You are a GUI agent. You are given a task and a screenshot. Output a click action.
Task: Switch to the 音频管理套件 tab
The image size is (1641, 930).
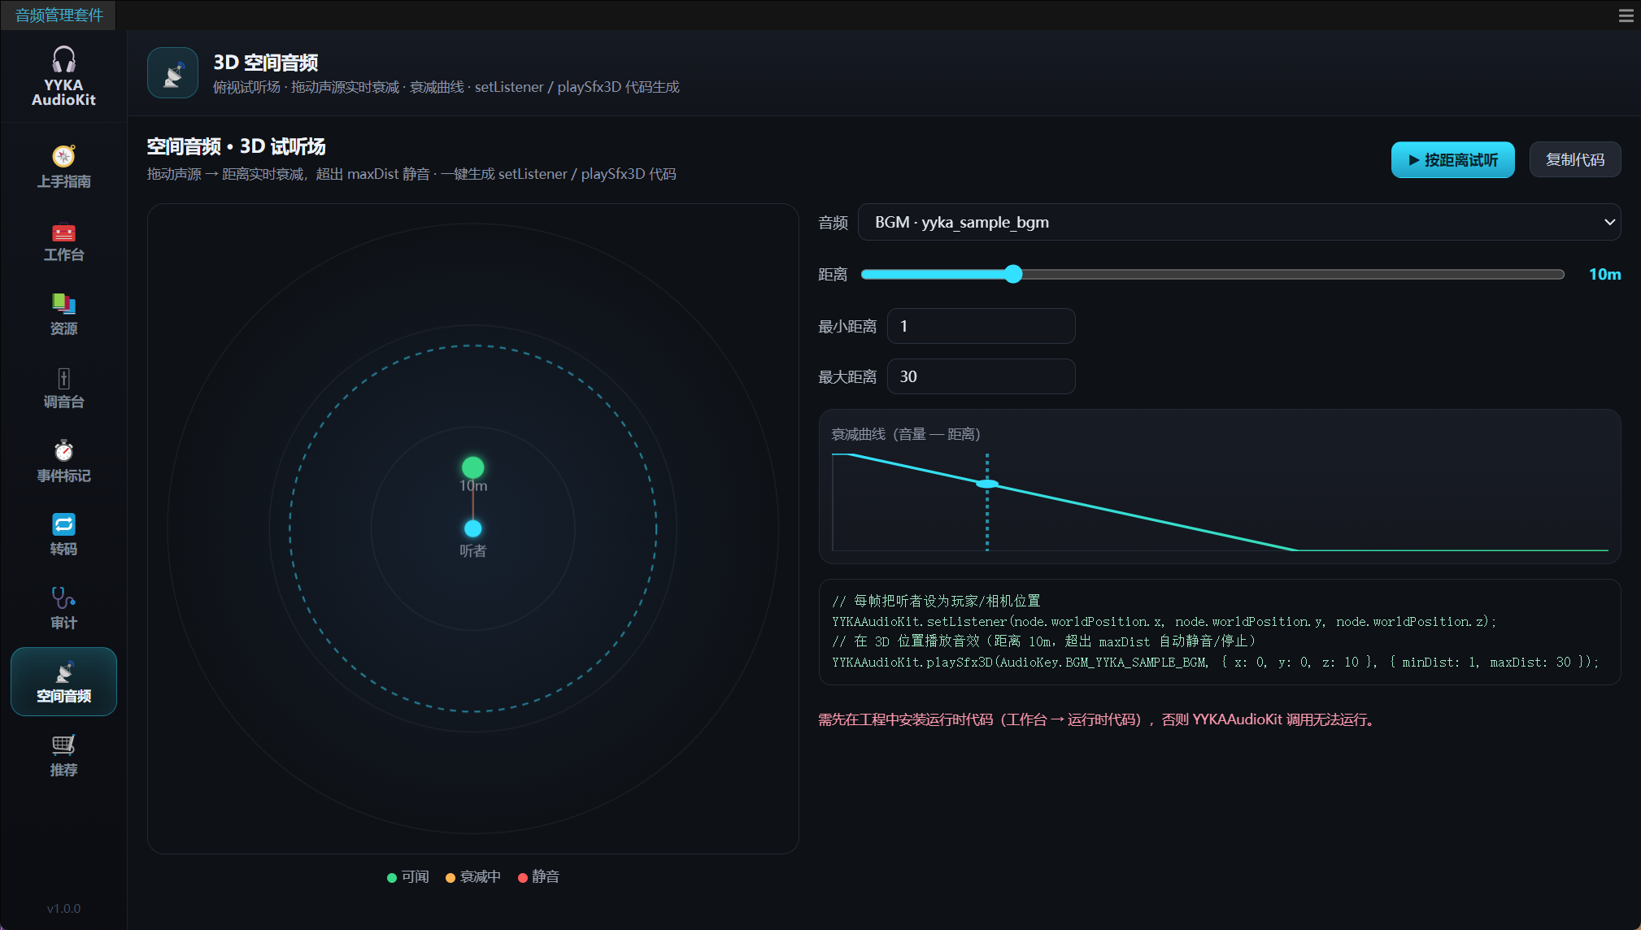[59, 15]
